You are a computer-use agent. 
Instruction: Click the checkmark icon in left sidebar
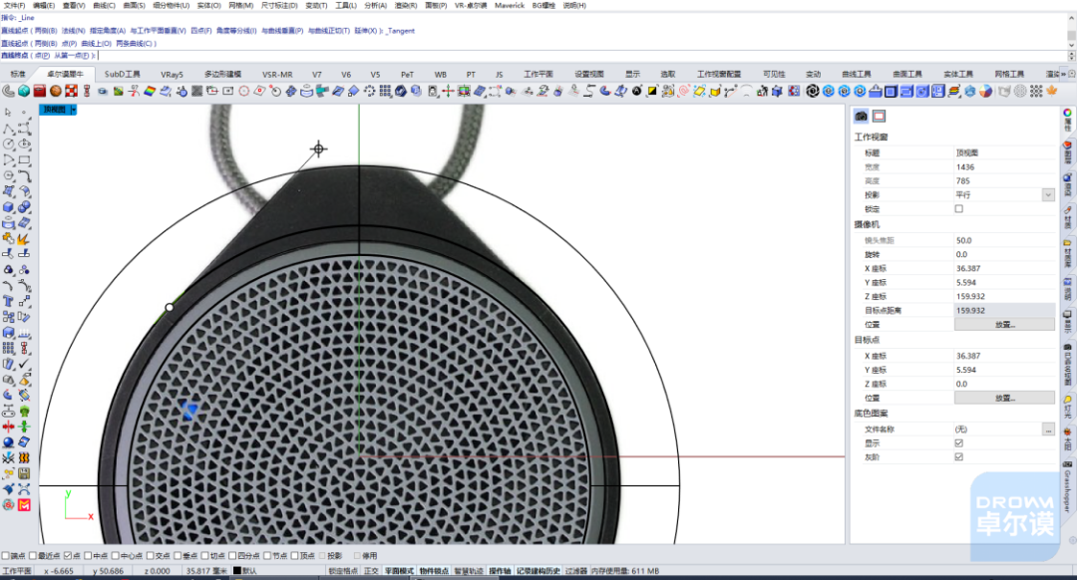pyautogui.click(x=24, y=363)
